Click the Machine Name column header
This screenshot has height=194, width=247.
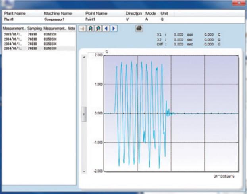[58, 14]
